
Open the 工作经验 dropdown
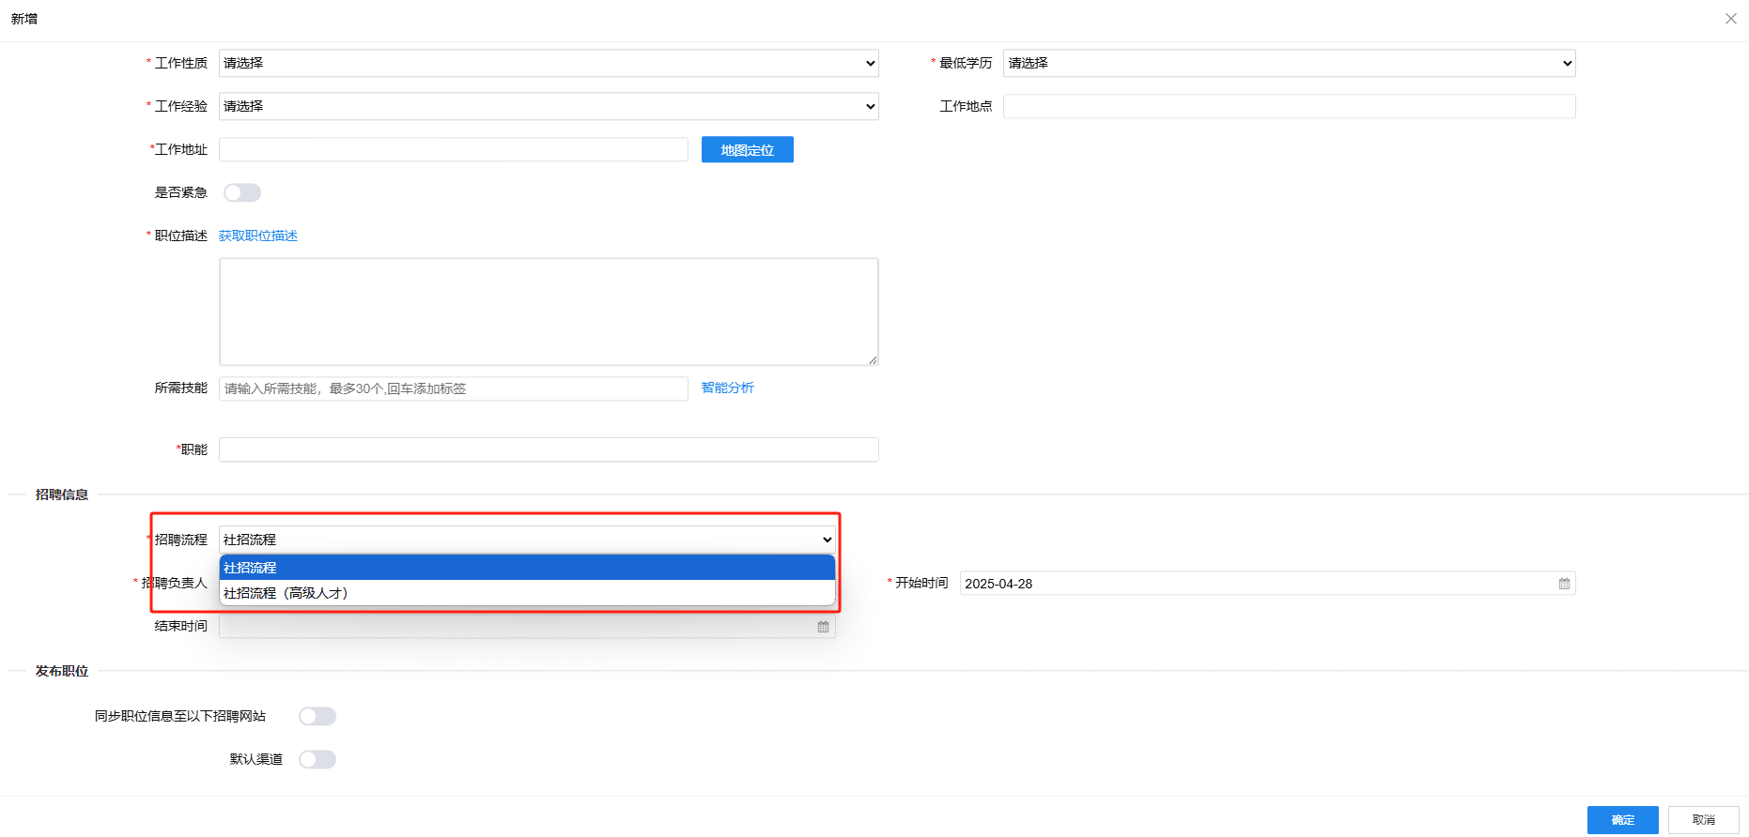[x=549, y=106]
